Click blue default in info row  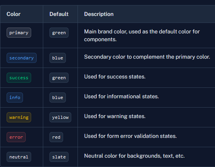(58, 97)
